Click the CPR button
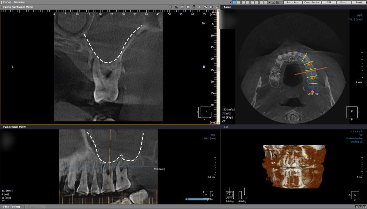 click(329, 2)
